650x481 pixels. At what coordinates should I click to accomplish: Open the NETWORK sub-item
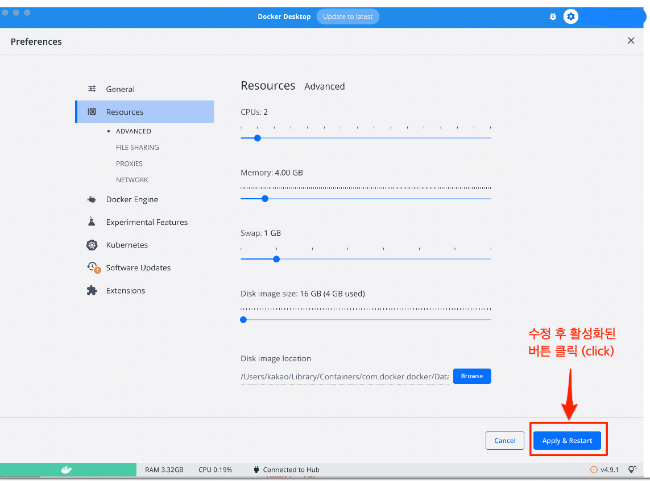coord(132,179)
